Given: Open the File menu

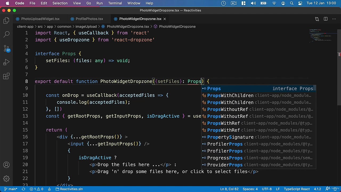Looking at the screenshot, I should pyautogui.click(x=32, y=3).
